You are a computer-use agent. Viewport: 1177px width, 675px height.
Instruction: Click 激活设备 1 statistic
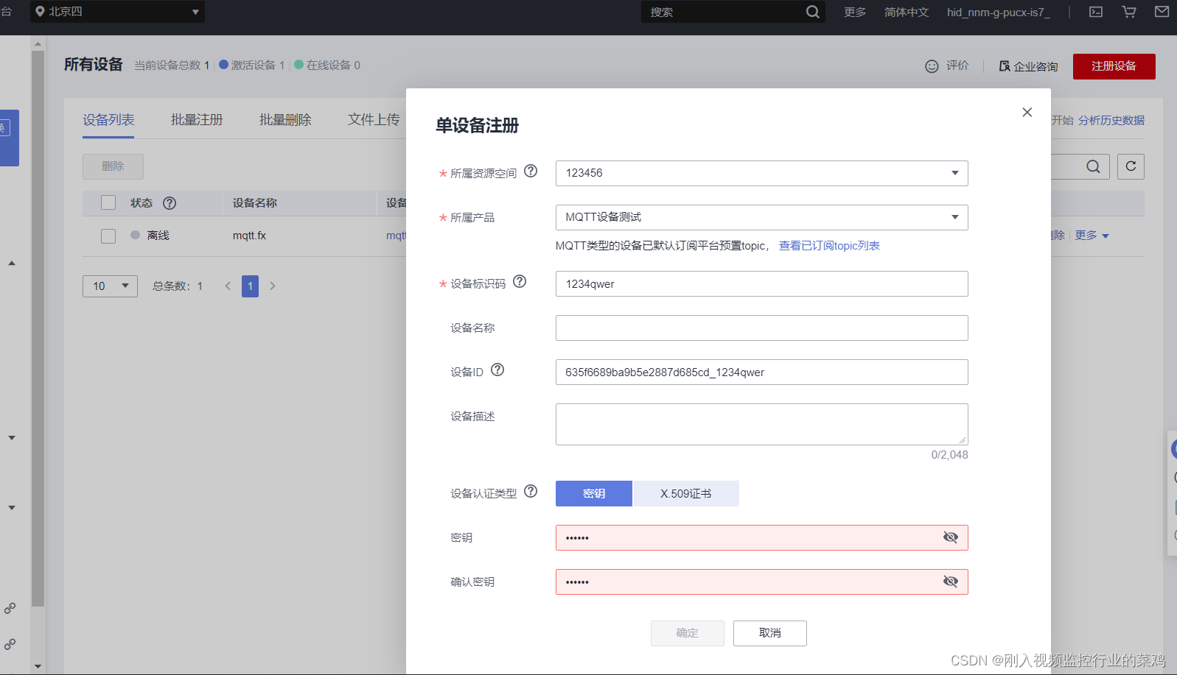tap(252, 65)
